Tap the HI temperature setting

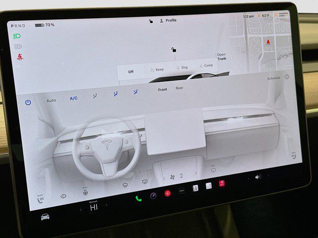[94, 207]
